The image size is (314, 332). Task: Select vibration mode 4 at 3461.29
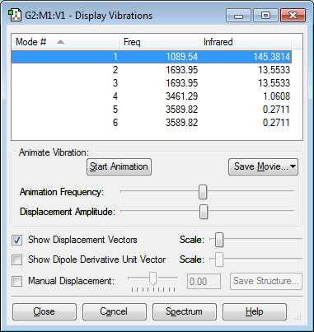click(x=152, y=96)
